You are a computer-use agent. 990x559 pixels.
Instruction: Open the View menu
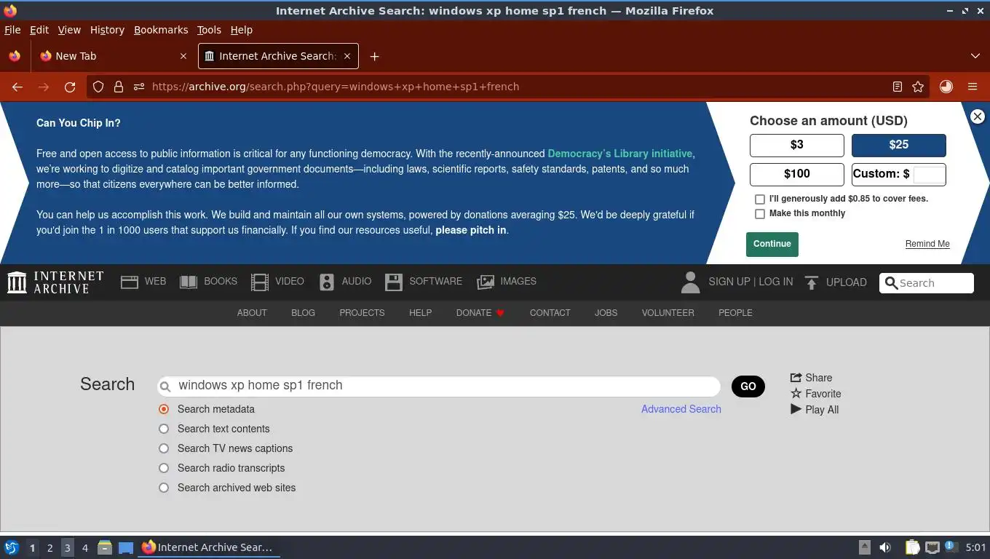point(69,30)
